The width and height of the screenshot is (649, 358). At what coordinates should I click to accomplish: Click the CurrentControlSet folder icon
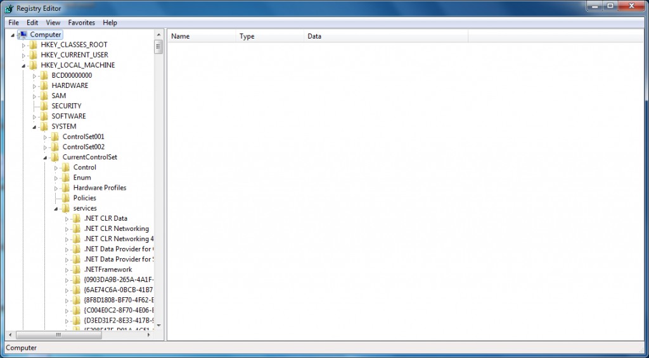pyautogui.click(x=55, y=157)
